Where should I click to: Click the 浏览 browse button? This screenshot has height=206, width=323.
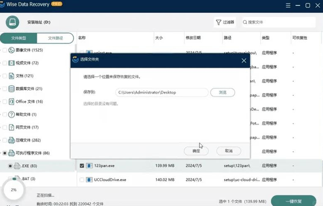tap(223, 92)
